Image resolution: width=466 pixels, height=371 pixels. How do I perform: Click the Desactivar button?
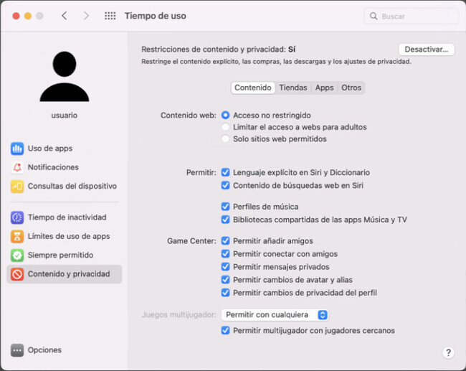pyautogui.click(x=426, y=50)
